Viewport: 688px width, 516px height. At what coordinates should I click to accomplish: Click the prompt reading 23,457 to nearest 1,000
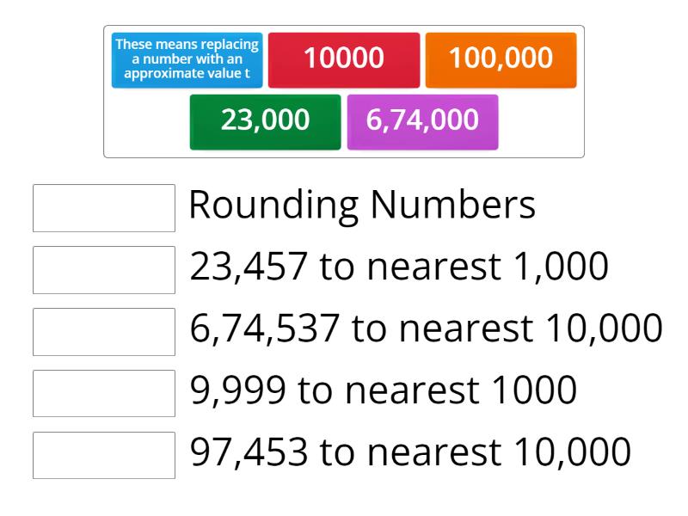396,268
